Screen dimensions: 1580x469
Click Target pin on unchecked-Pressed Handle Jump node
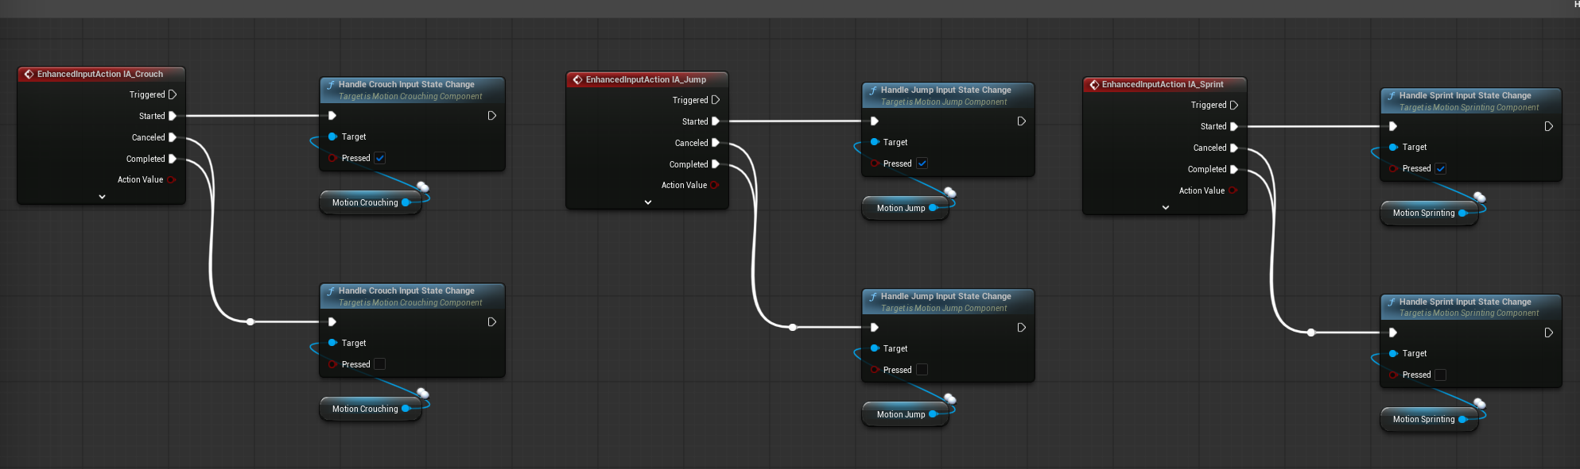click(x=875, y=348)
